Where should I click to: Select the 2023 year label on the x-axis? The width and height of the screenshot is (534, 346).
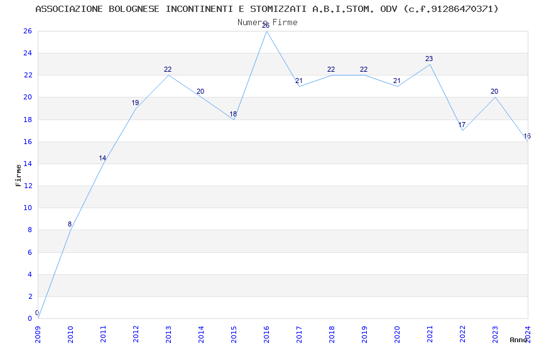495,334
